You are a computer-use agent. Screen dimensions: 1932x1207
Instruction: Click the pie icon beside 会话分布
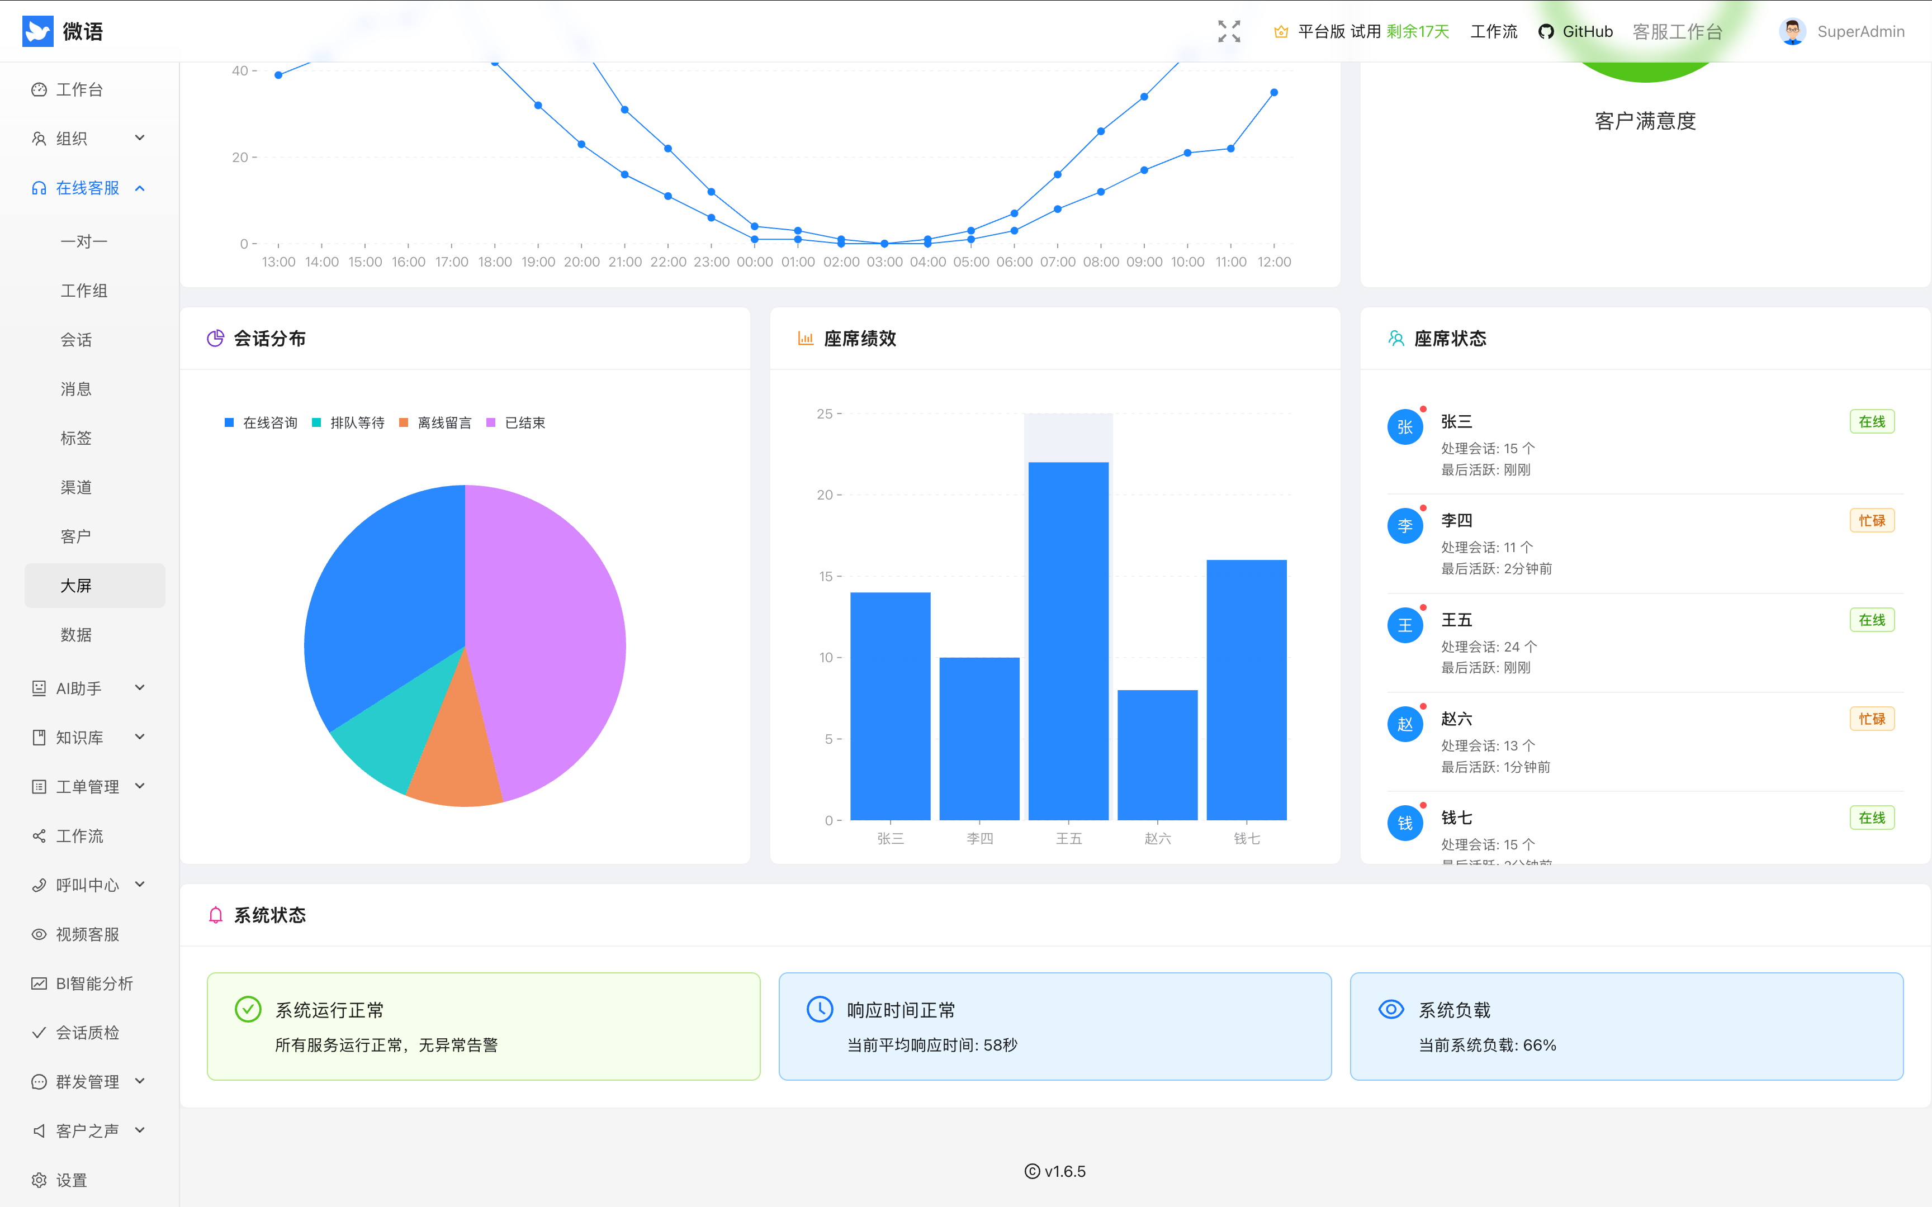click(215, 339)
